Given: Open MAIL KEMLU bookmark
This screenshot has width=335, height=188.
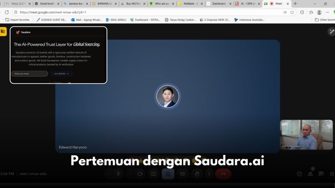Looking at the screenshot, I should 116,20.
